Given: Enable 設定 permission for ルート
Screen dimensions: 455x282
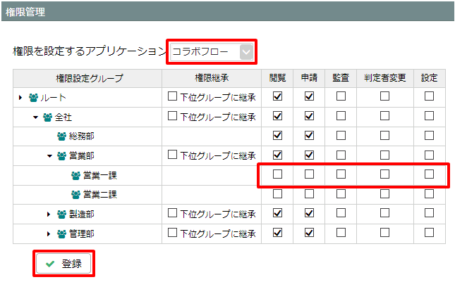Looking at the screenshot, I should click(x=429, y=96).
